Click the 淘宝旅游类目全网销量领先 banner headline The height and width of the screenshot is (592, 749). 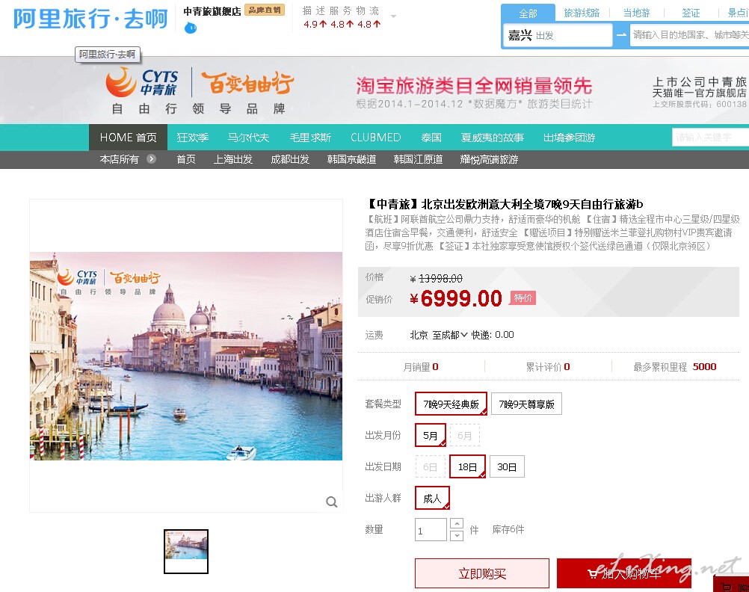[x=474, y=85]
